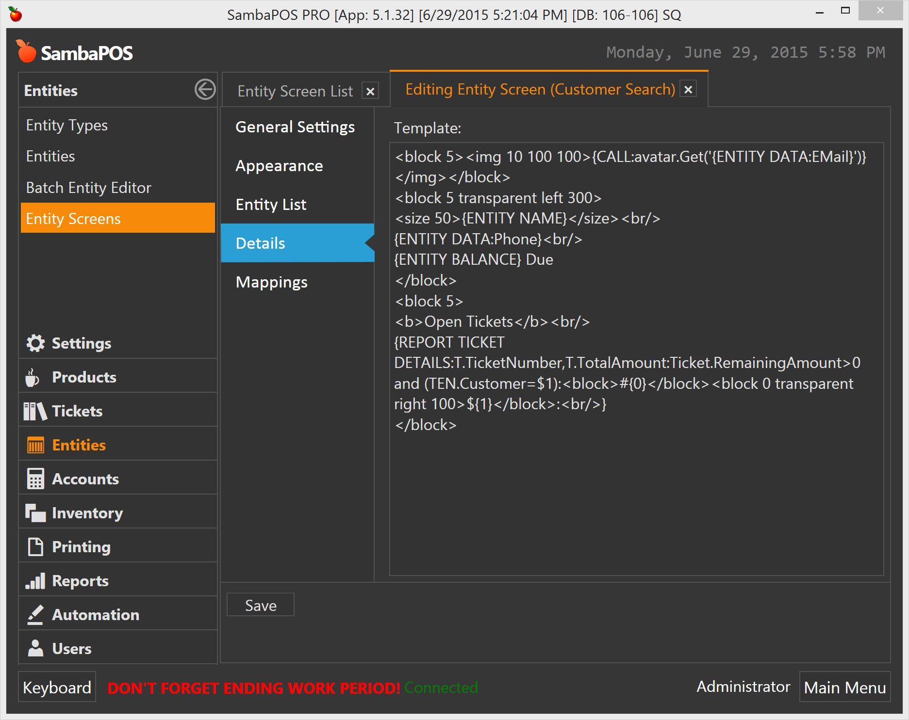909x720 pixels.
Task: Open the on-screen Keyboard
Action: [57, 687]
